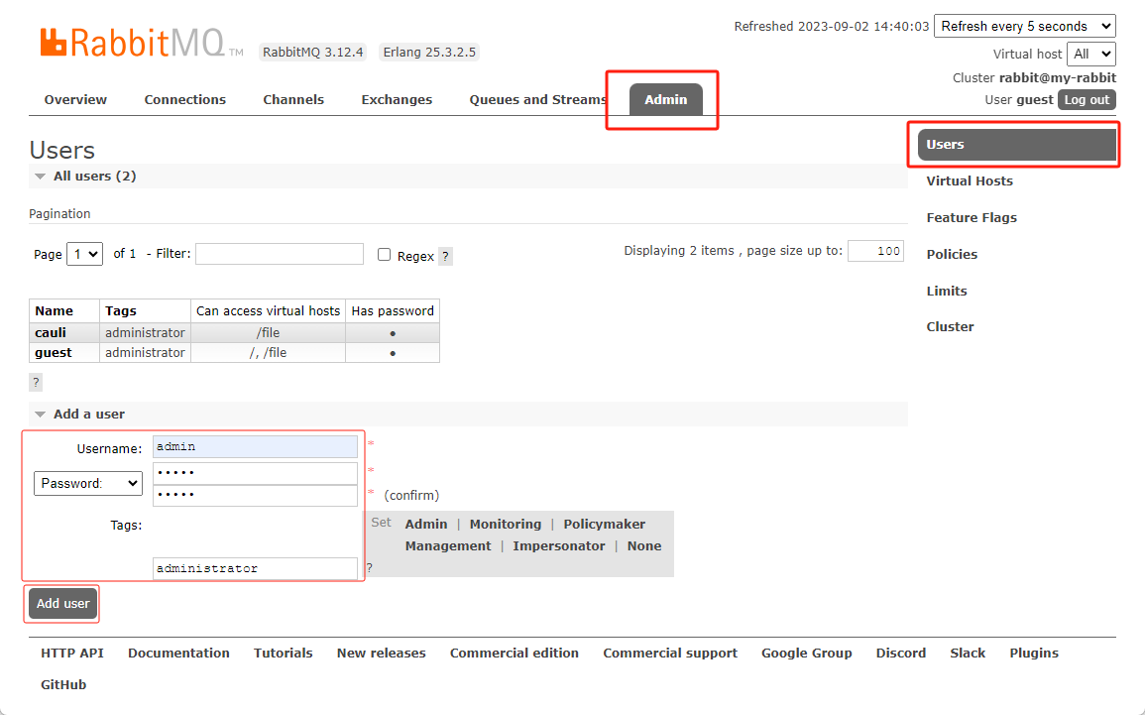This screenshot has width=1145, height=715.
Task: Click cluster name rabbit@my-rabbit
Action: (1058, 77)
